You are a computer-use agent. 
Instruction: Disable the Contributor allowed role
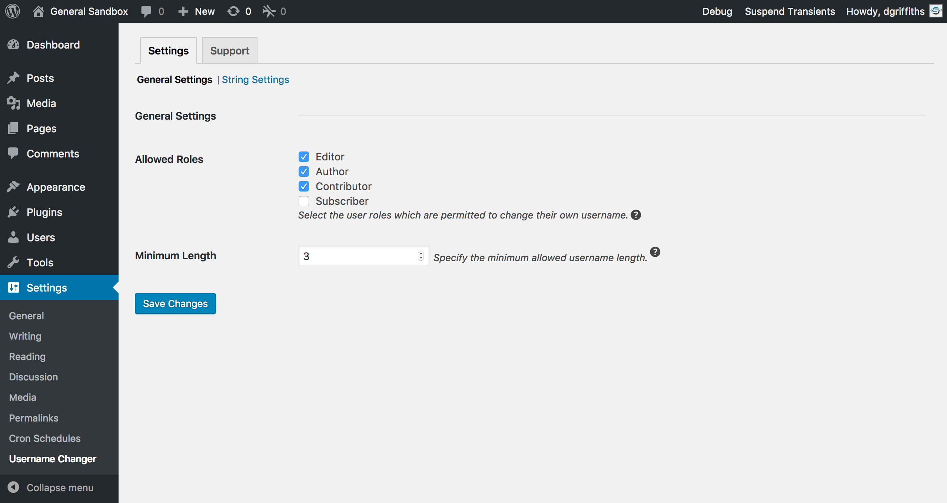pos(304,186)
